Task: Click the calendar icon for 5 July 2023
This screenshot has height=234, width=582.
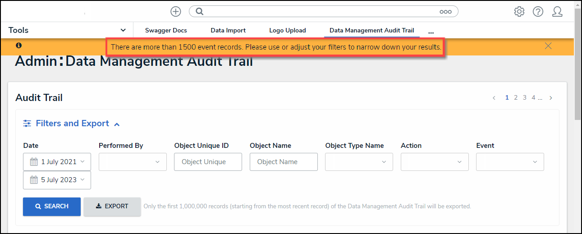Action: tap(34, 180)
